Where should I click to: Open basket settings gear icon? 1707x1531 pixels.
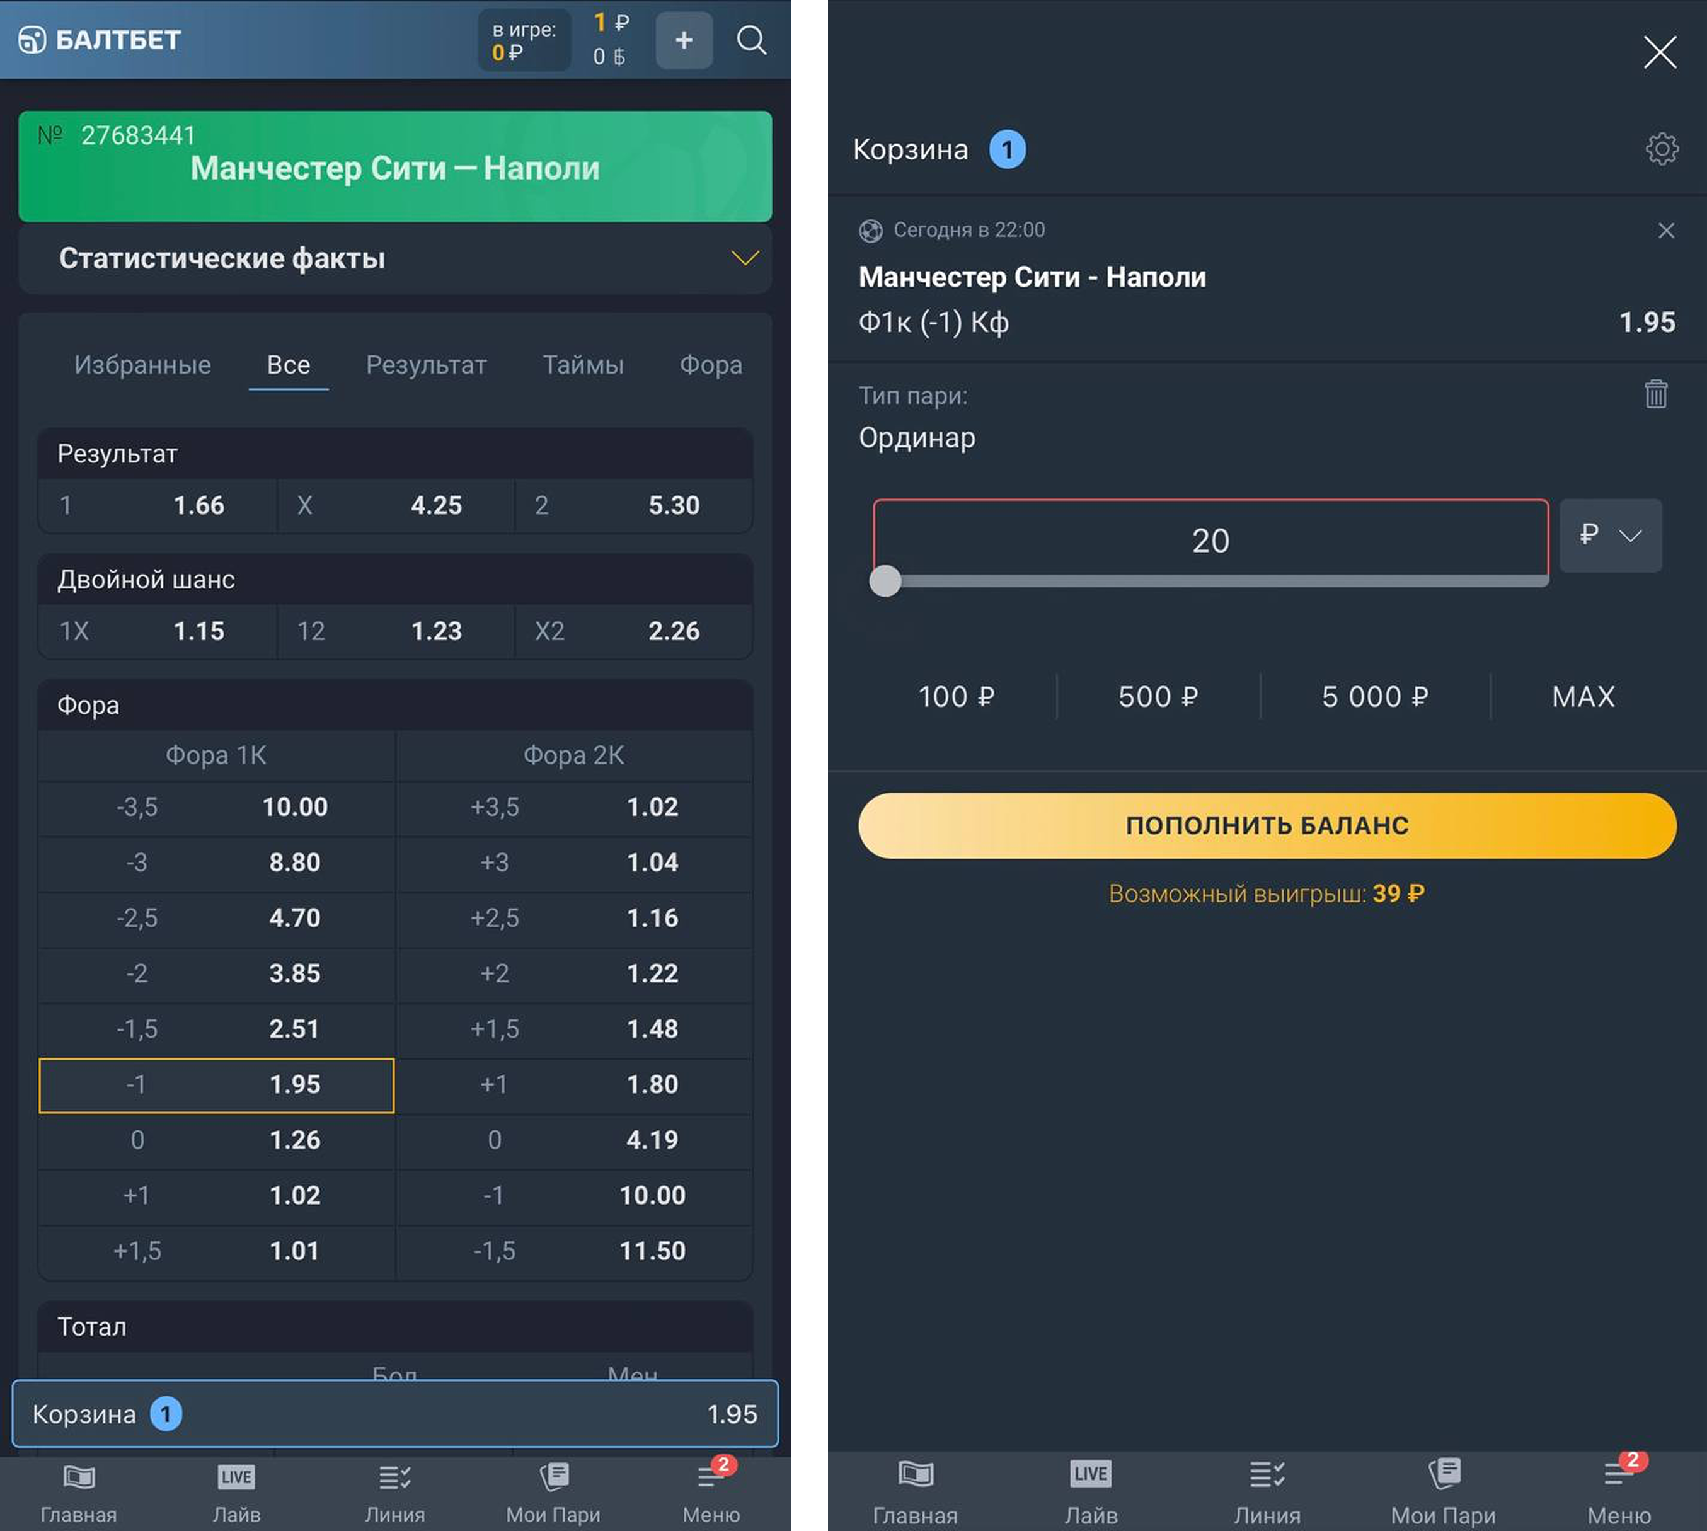point(1661,149)
